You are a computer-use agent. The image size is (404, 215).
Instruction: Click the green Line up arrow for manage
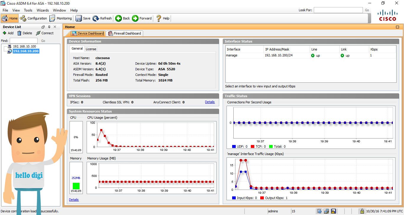pos(313,56)
